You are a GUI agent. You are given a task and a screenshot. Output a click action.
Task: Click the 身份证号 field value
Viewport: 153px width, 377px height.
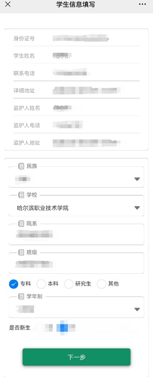(x=81, y=39)
